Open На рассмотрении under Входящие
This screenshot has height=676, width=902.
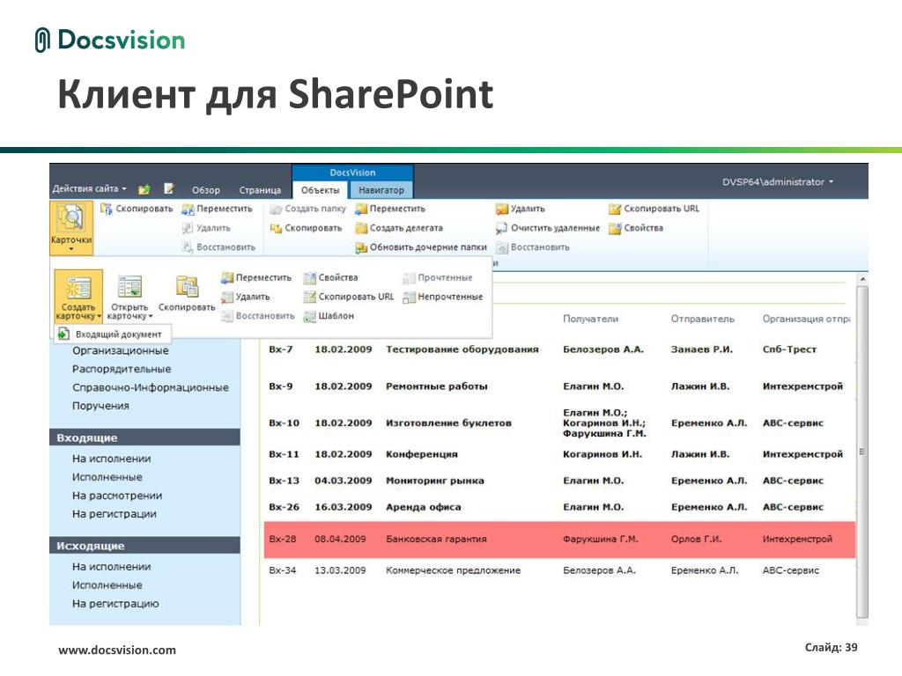(x=117, y=496)
